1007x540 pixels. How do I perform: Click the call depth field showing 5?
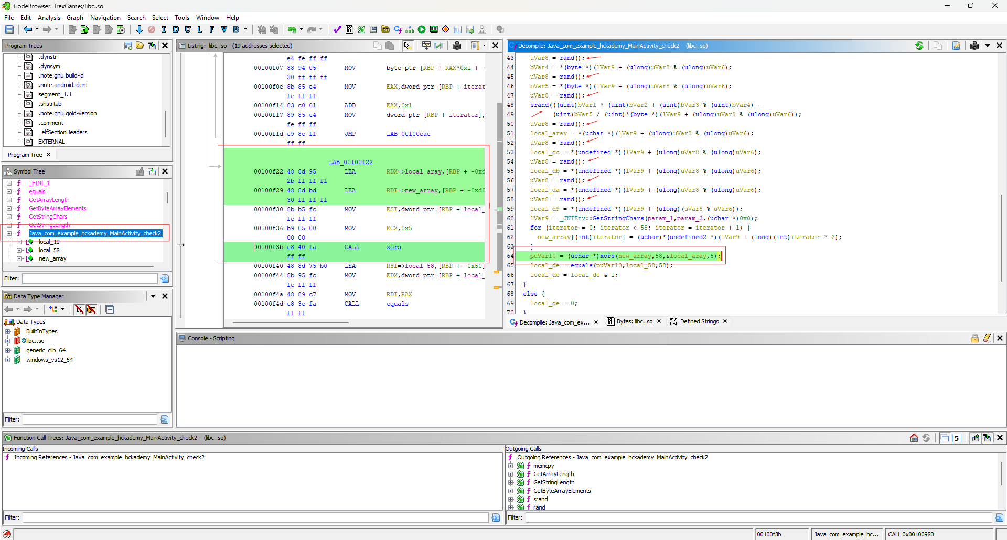tap(957, 438)
